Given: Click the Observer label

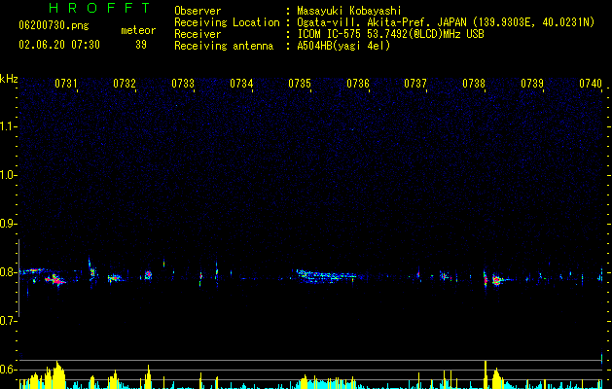Looking at the screenshot, I should (x=198, y=11).
